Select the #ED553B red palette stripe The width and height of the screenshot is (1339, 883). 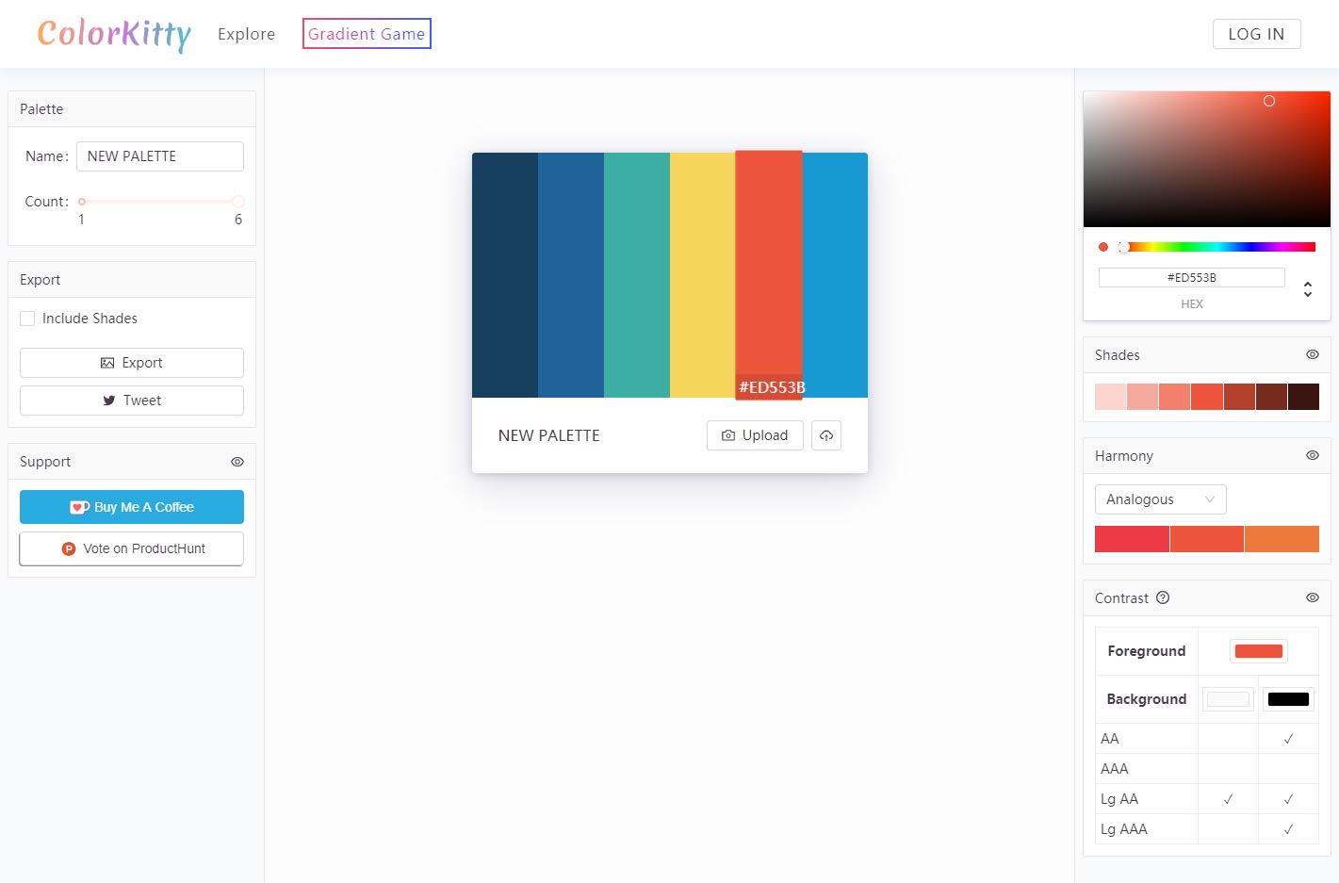coord(769,275)
